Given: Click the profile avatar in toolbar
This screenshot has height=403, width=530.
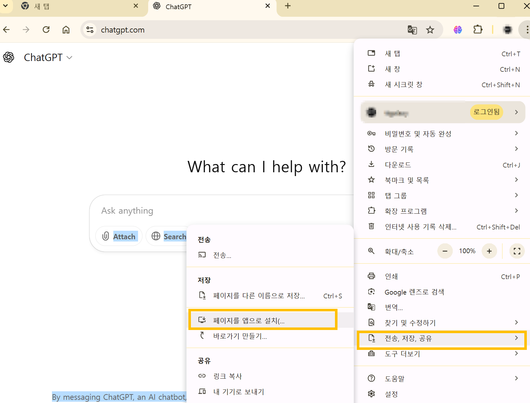Looking at the screenshot, I should click(x=508, y=30).
